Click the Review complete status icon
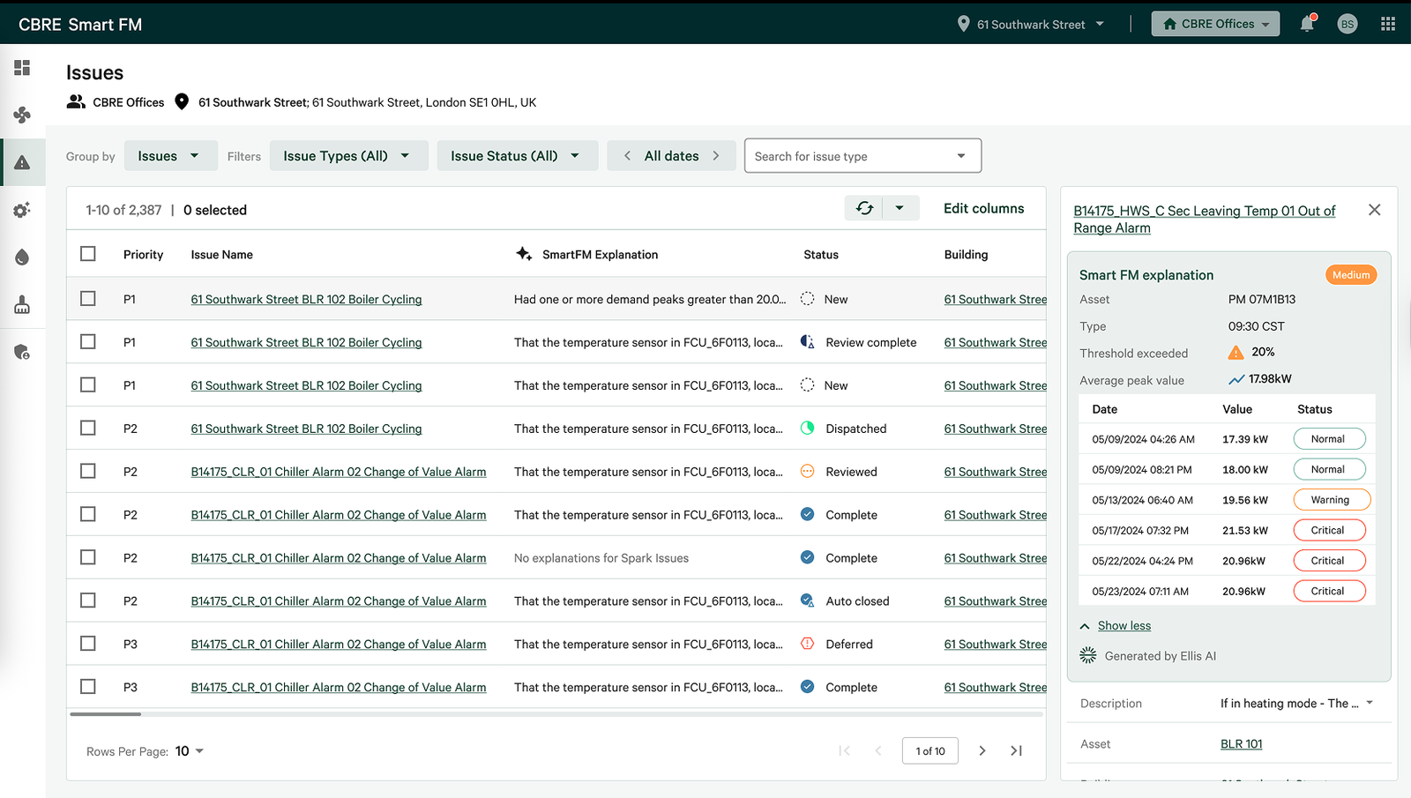The image size is (1411, 798). pyautogui.click(x=807, y=342)
